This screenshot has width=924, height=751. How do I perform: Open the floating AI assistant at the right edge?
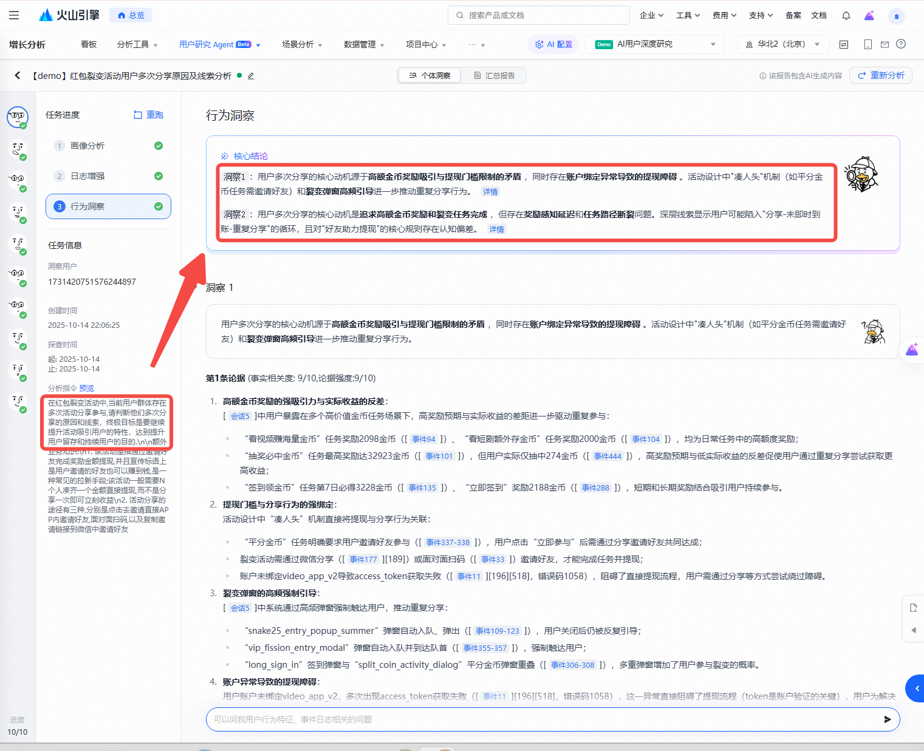click(x=912, y=350)
